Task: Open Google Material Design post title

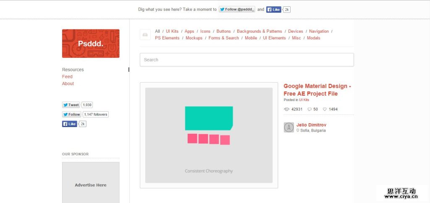Action: tap(317, 90)
